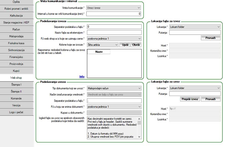
Task: Open the Štampa I tab
Action: [16, 85]
